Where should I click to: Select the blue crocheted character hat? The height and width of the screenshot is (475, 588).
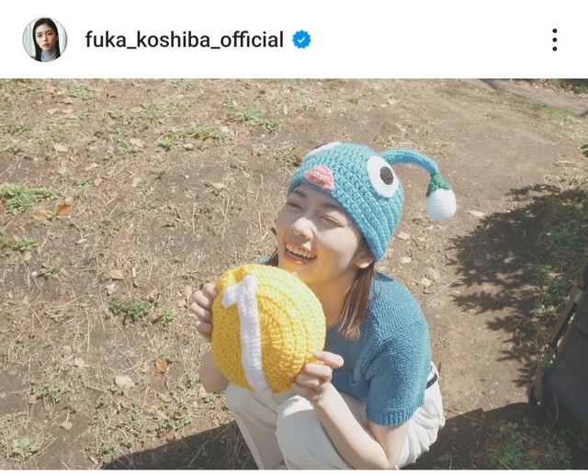tap(369, 193)
